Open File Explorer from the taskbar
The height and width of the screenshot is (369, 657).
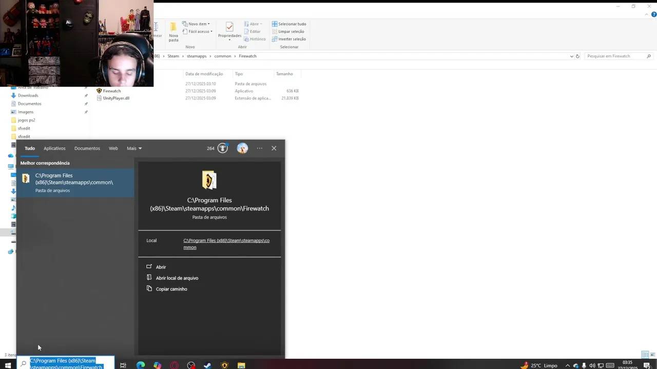[x=241, y=365]
